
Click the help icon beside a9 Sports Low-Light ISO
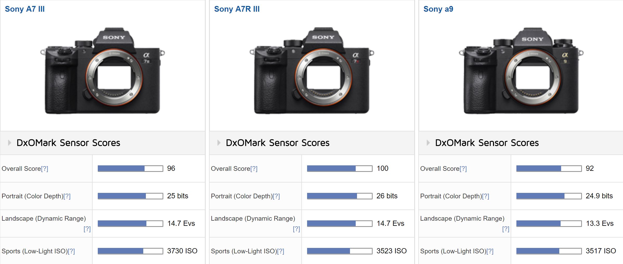[x=490, y=251]
